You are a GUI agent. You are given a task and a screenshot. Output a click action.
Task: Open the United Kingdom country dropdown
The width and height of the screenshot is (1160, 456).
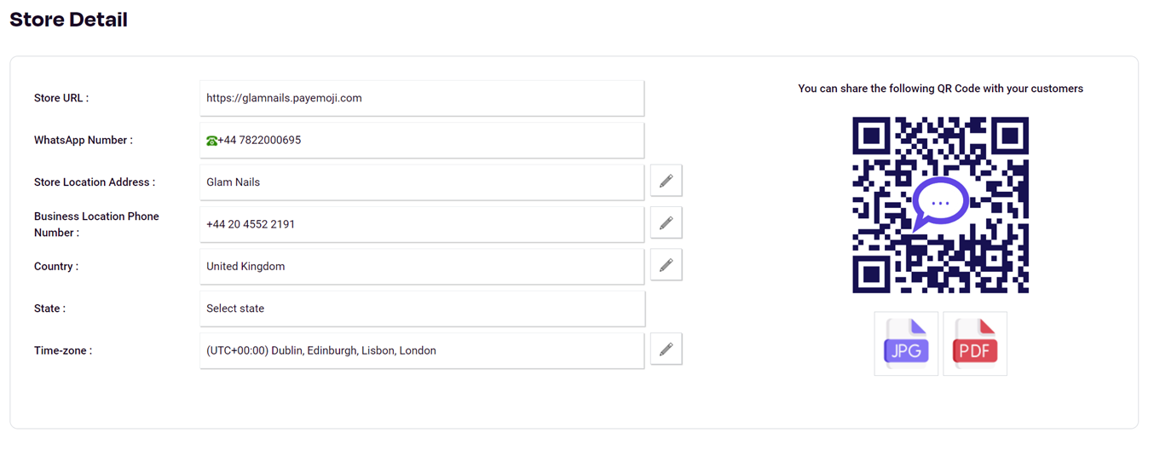pyautogui.click(x=422, y=266)
